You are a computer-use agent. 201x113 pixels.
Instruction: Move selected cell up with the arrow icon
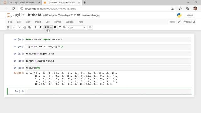click(35, 27)
